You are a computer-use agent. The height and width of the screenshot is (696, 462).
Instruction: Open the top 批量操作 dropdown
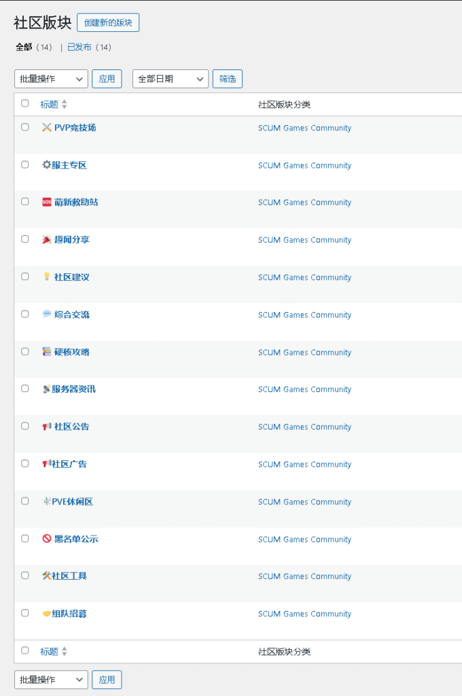[x=51, y=79]
